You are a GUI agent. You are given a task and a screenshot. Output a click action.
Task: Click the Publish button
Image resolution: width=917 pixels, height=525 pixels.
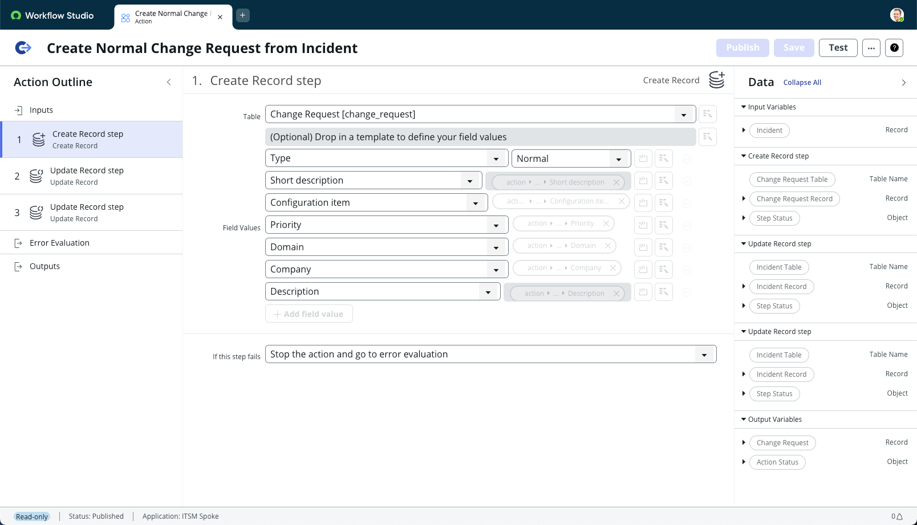point(742,48)
